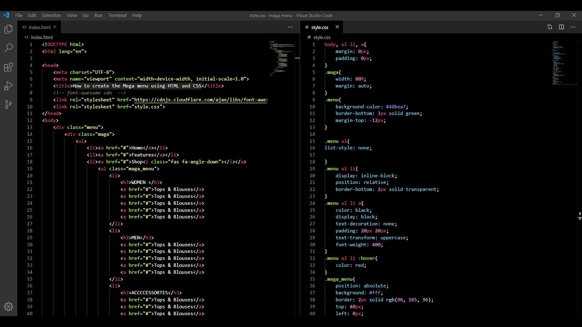Screen dimensions: 582x327
Task: Click the Features list item line
Action: [x=133, y=155]
